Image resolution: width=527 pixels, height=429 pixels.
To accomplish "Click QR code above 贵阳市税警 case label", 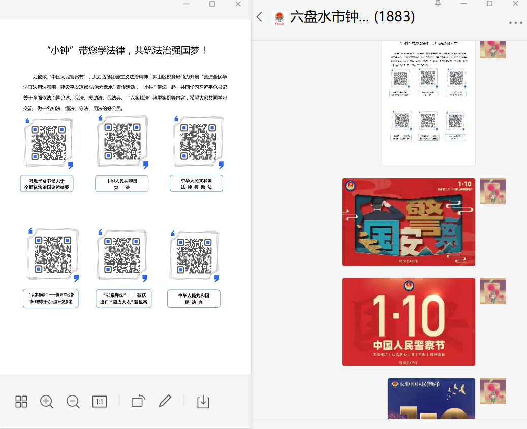I will [53, 254].
